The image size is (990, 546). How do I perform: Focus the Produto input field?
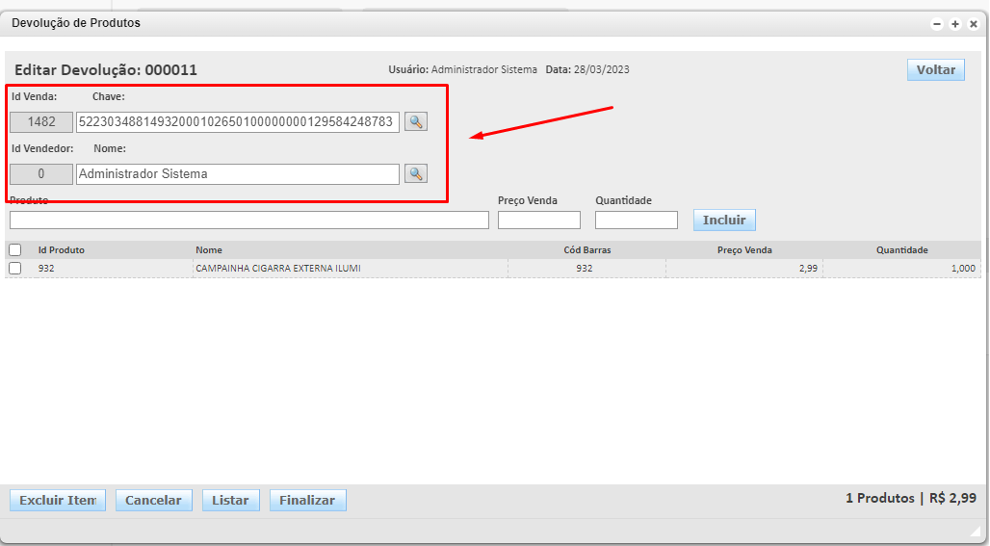248,221
